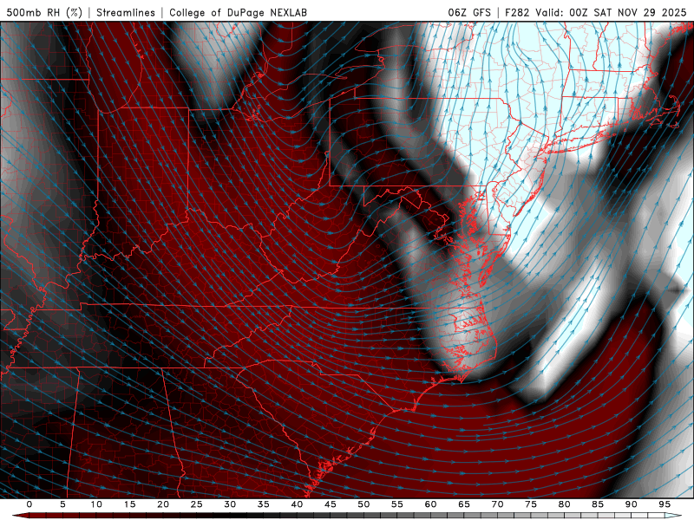Click the '500mb RH (%)' title text
This screenshot has height=520, width=694.
pos(44,12)
